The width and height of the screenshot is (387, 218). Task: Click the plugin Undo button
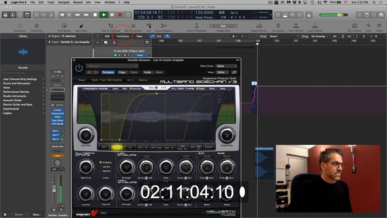click(148, 72)
